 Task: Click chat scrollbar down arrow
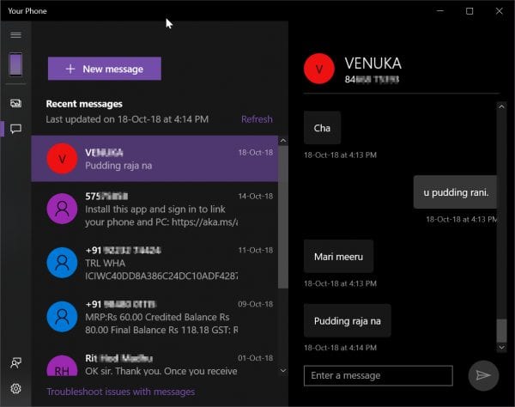click(502, 347)
